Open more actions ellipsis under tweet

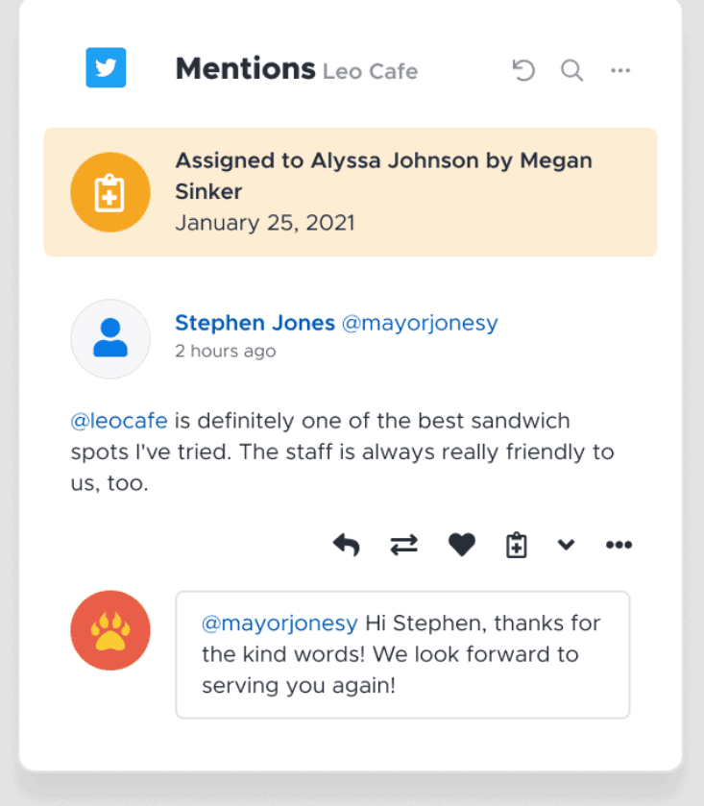click(619, 545)
